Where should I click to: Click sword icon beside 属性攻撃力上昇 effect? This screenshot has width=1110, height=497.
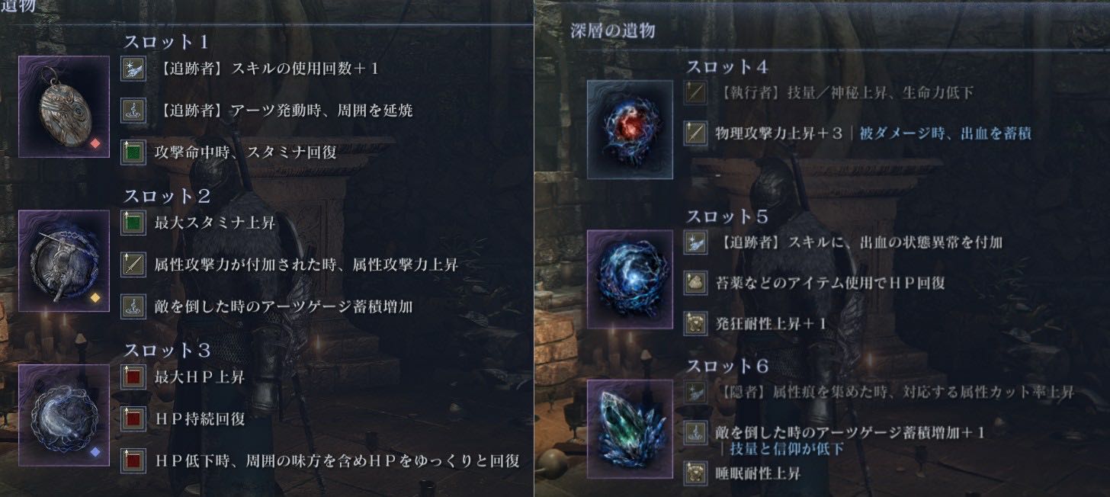pos(133,265)
